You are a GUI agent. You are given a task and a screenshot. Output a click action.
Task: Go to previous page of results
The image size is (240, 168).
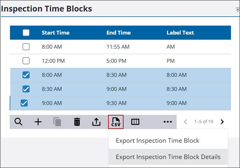[x=185, y=122]
